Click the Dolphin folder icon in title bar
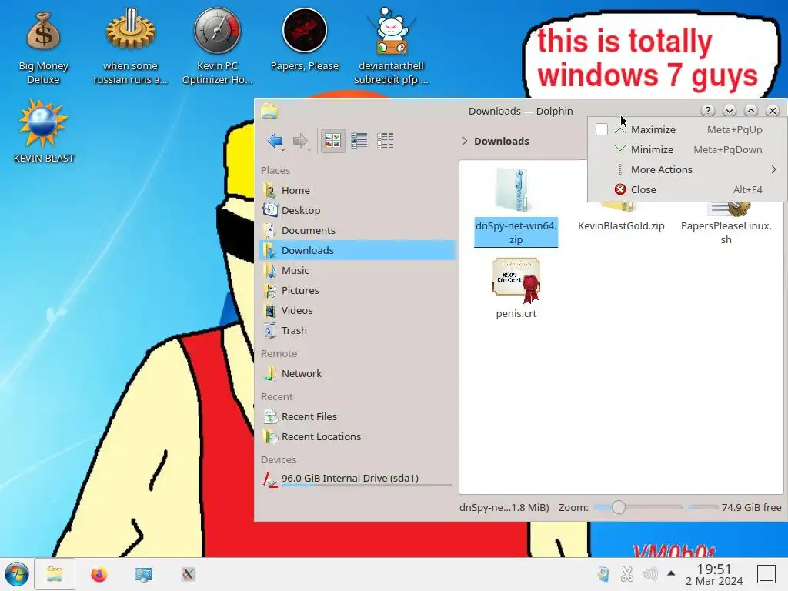Viewport: 788px width, 591px height. tap(269, 111)
